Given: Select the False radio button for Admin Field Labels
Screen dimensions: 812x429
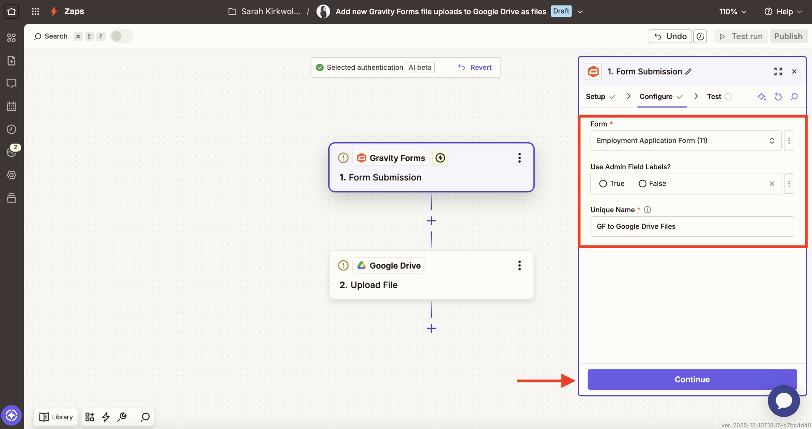Looking at the screenshot, I should [x=642, y=183].
